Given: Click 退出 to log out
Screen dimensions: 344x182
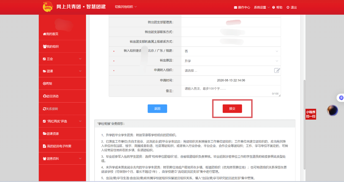Looking at the screenshot, I should pos(292,8).
